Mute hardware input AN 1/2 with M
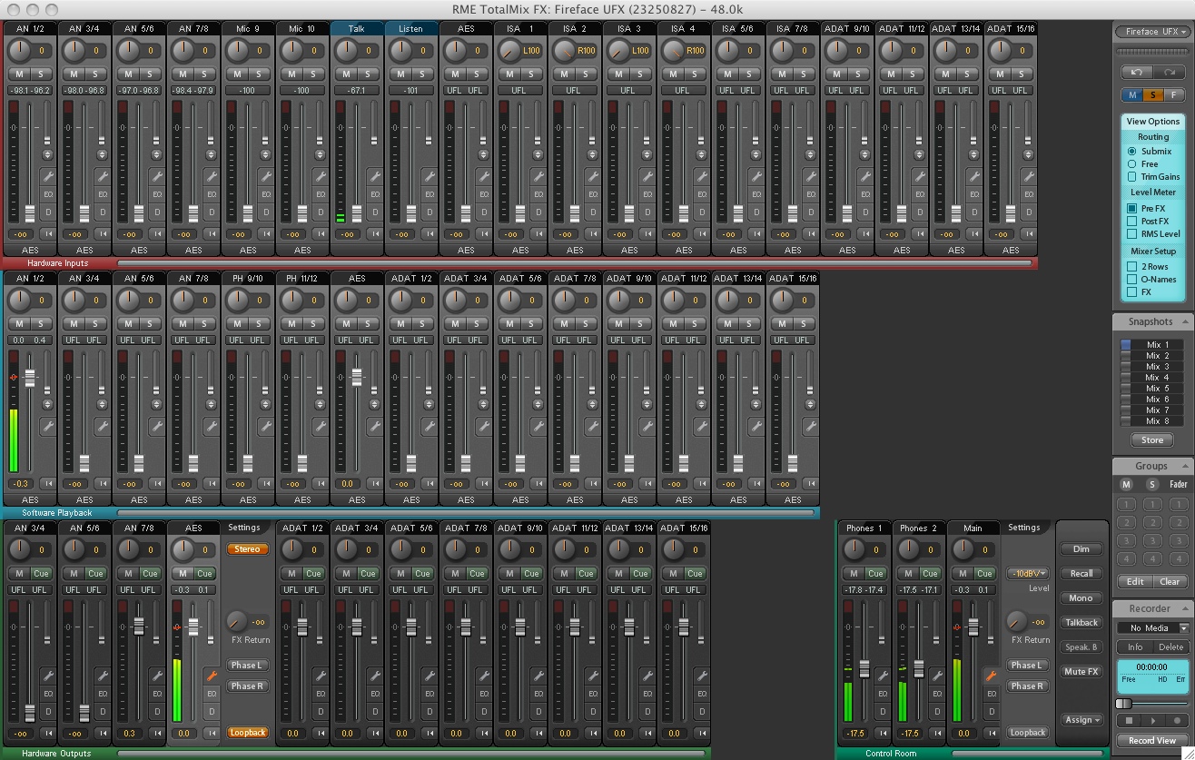1195x760 pixels. tap(19, 74)
